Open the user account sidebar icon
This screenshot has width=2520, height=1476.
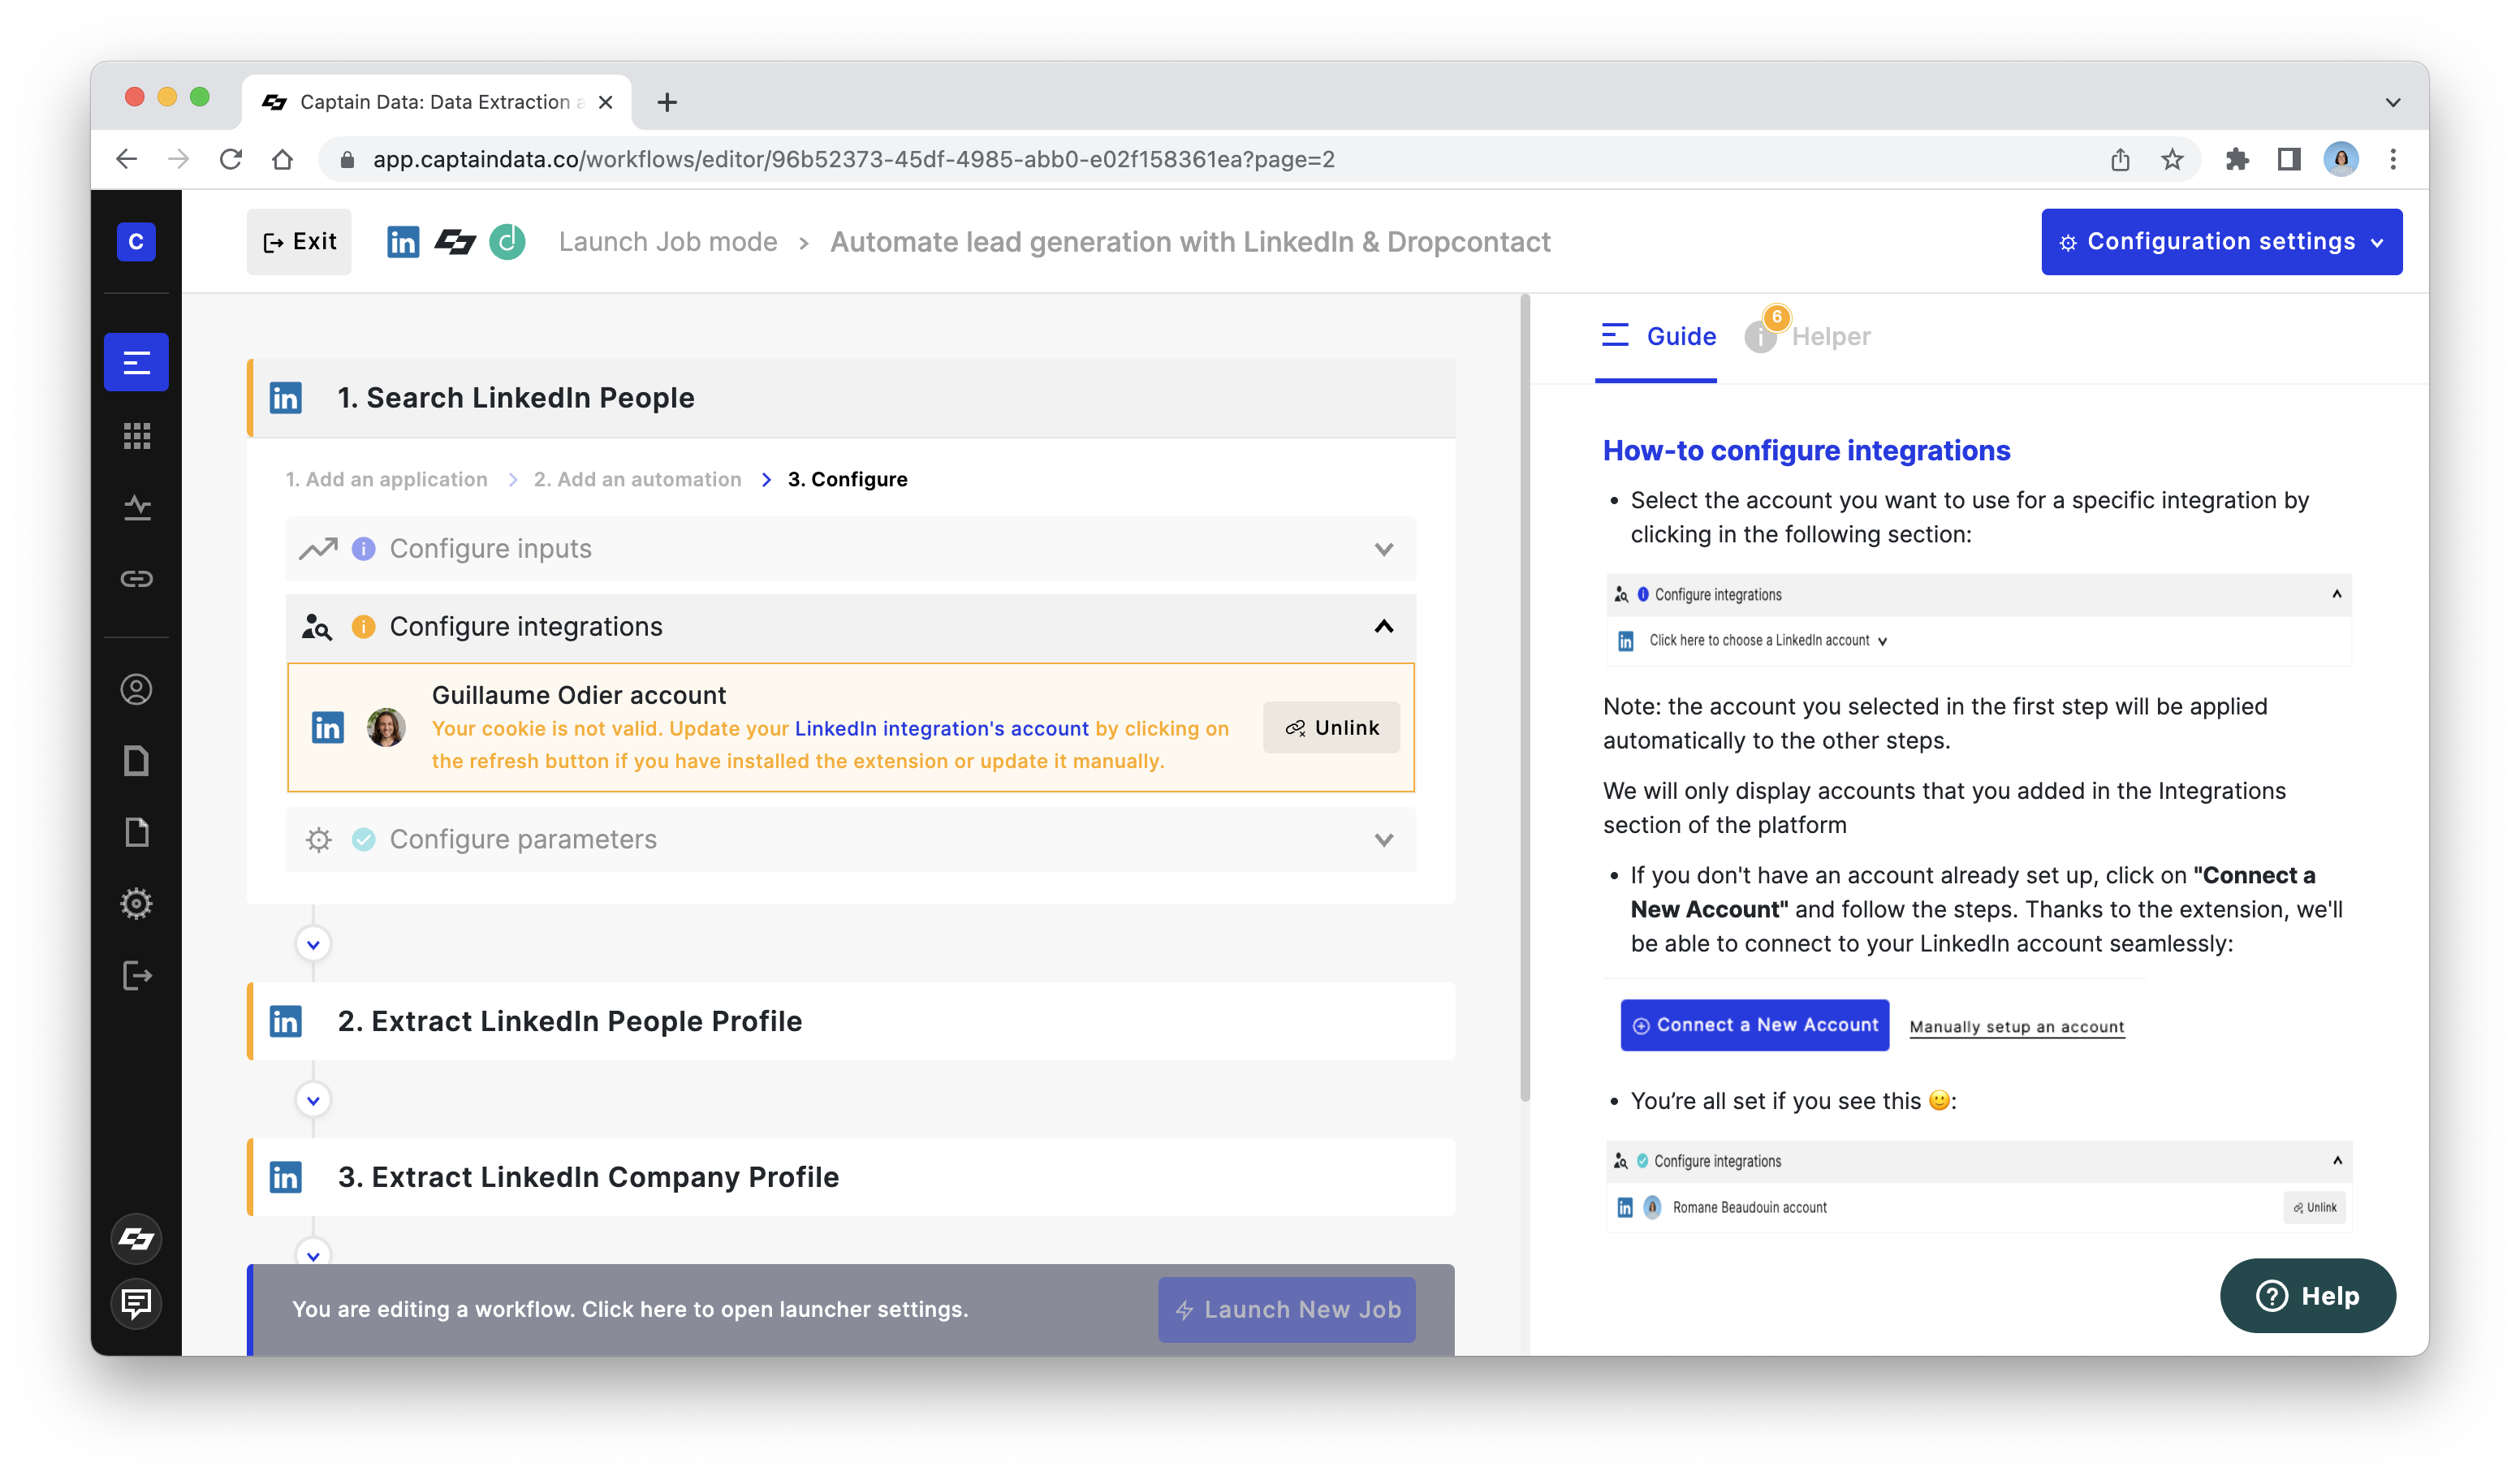(x=136, y=689)
